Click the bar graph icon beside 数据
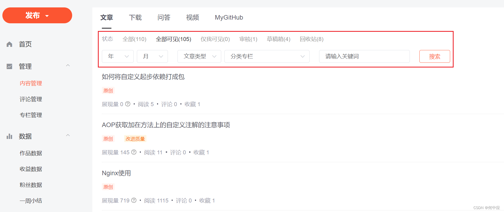The image size is (504, 212). [x=10, y=136]
